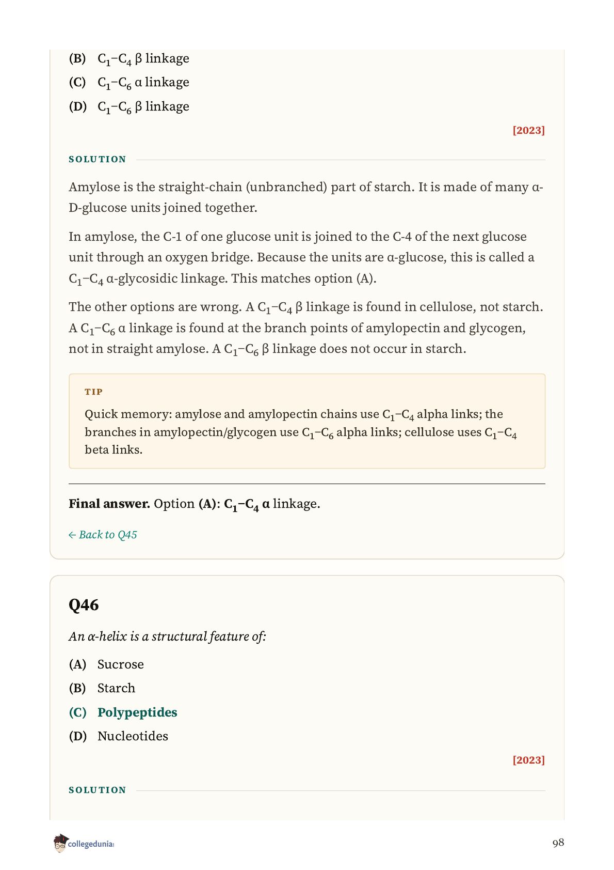Click the TIP box heading
This screenshot has width=614, height=870.
94,392
